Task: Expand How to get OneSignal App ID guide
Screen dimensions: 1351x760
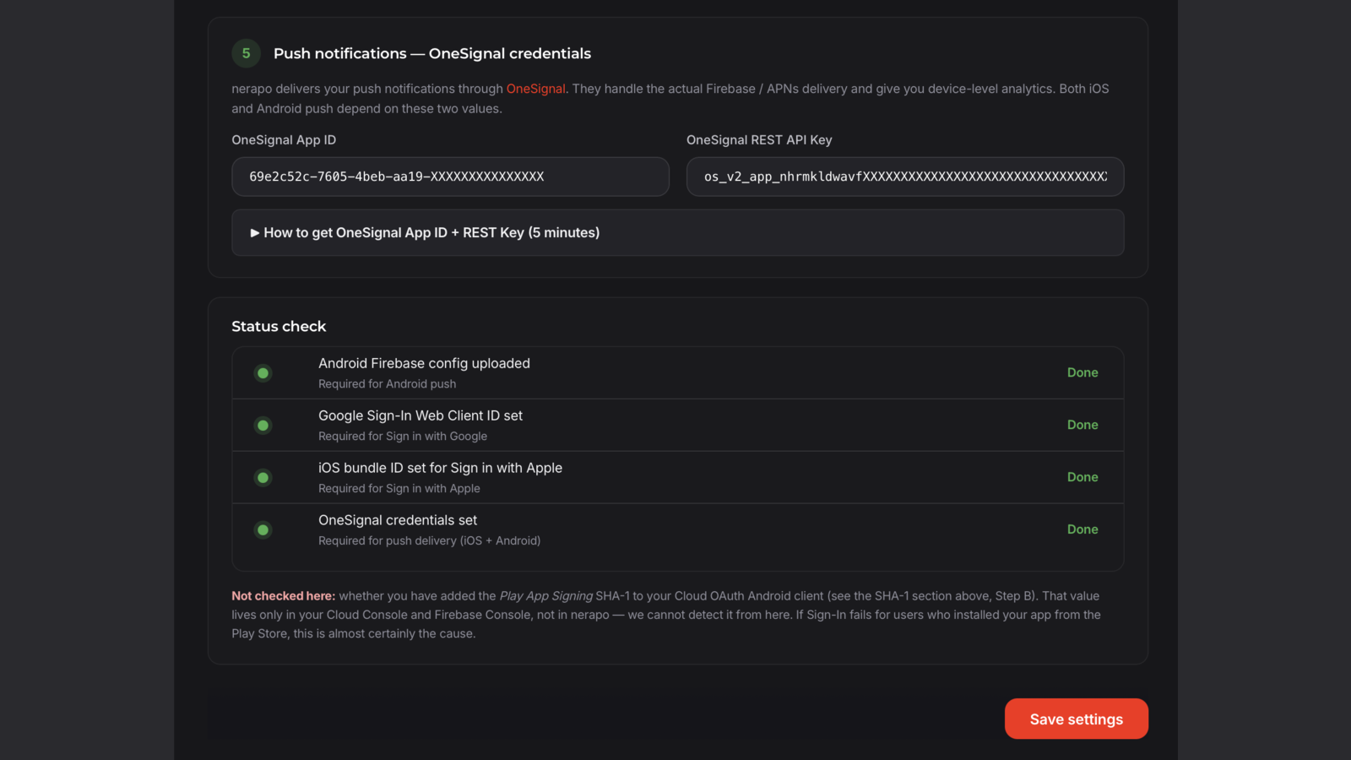Action: [x=678, y=232]
